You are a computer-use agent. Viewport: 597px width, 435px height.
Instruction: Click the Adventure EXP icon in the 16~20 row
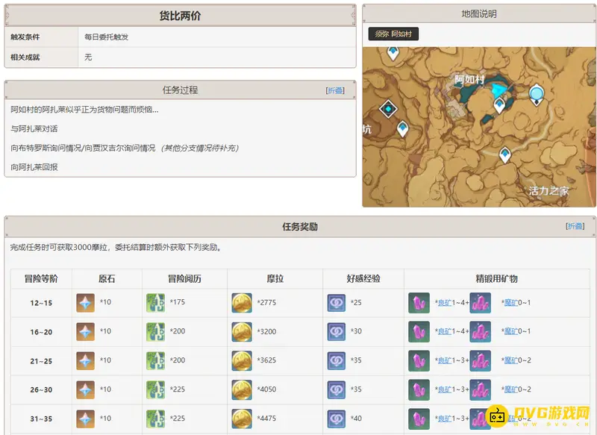155,331
